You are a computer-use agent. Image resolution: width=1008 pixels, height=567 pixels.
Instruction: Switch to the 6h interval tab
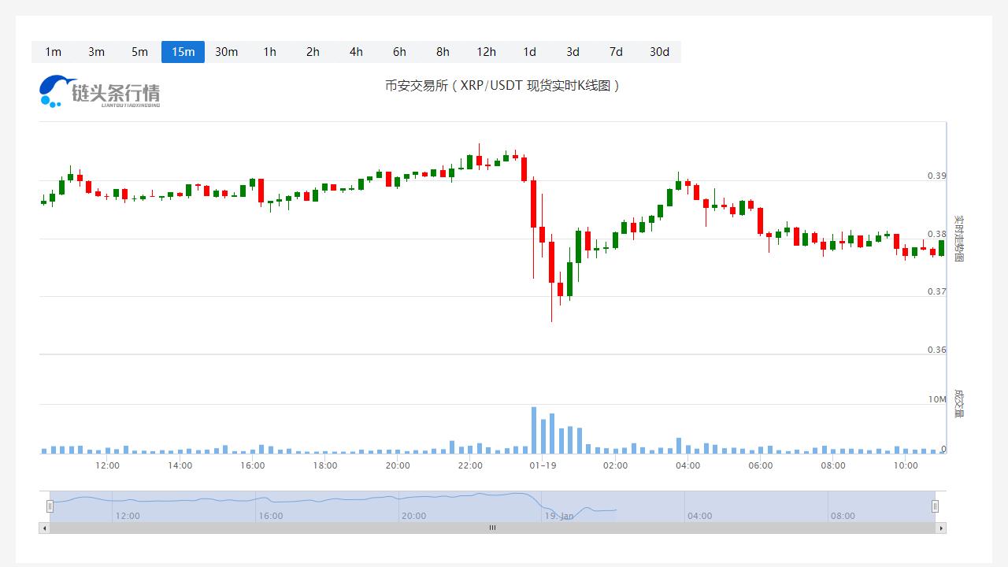399,52
